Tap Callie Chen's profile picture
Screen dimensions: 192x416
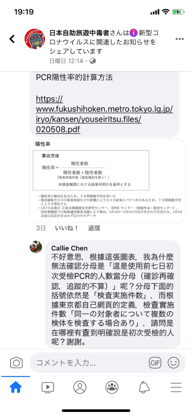pyautogui.click(x=36, y=247)
